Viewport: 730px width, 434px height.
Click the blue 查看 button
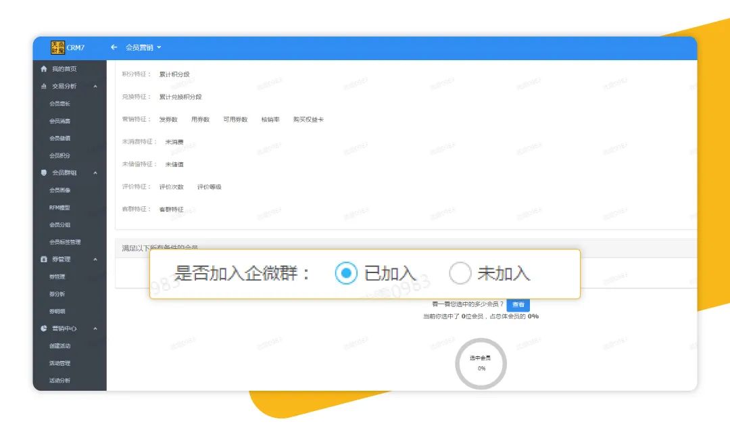click(x=518, y=305)
